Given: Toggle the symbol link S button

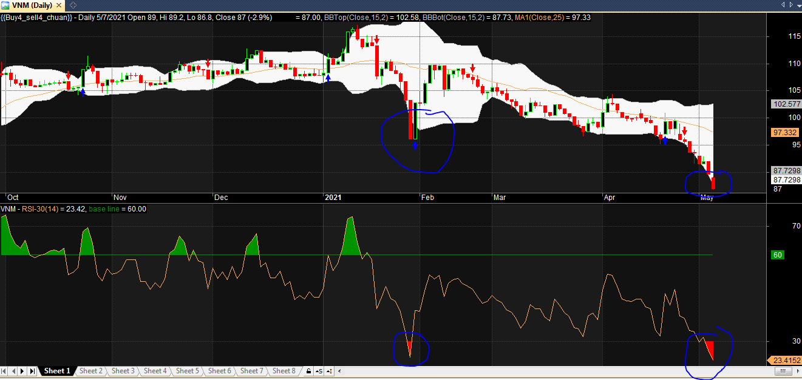Looking at the screenshot, I should [319, 371].
